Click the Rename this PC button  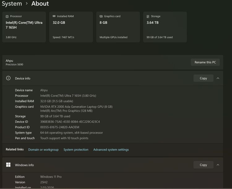coord(205,62)
